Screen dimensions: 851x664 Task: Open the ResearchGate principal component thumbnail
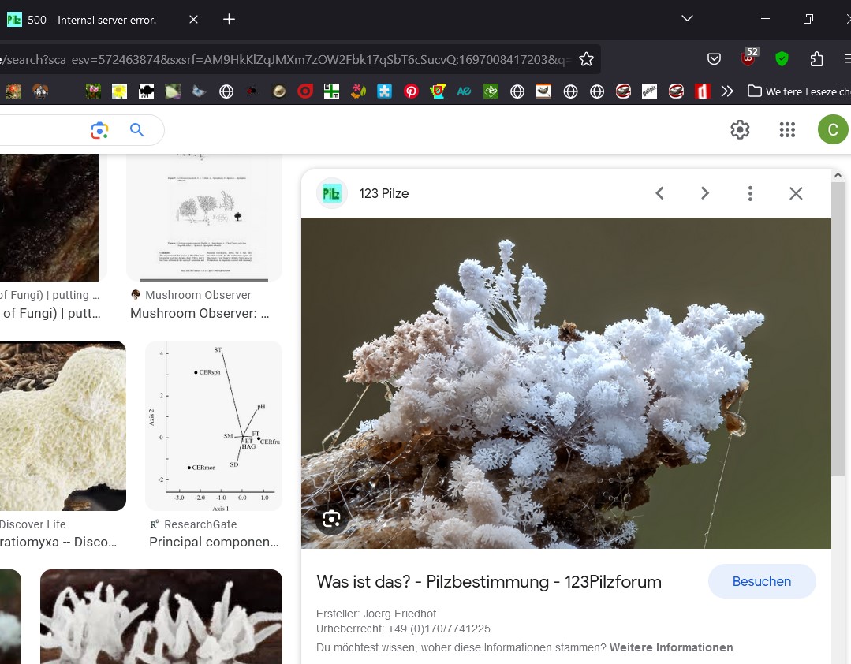(x=214, y=426)
